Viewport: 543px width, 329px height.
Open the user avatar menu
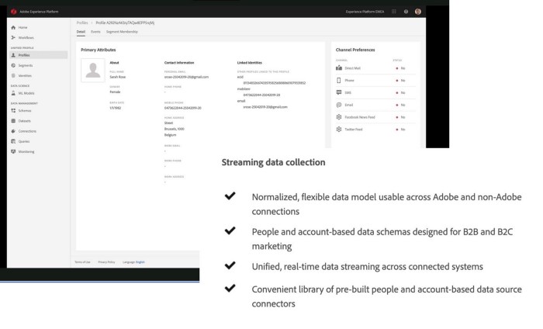coord(418,12)
